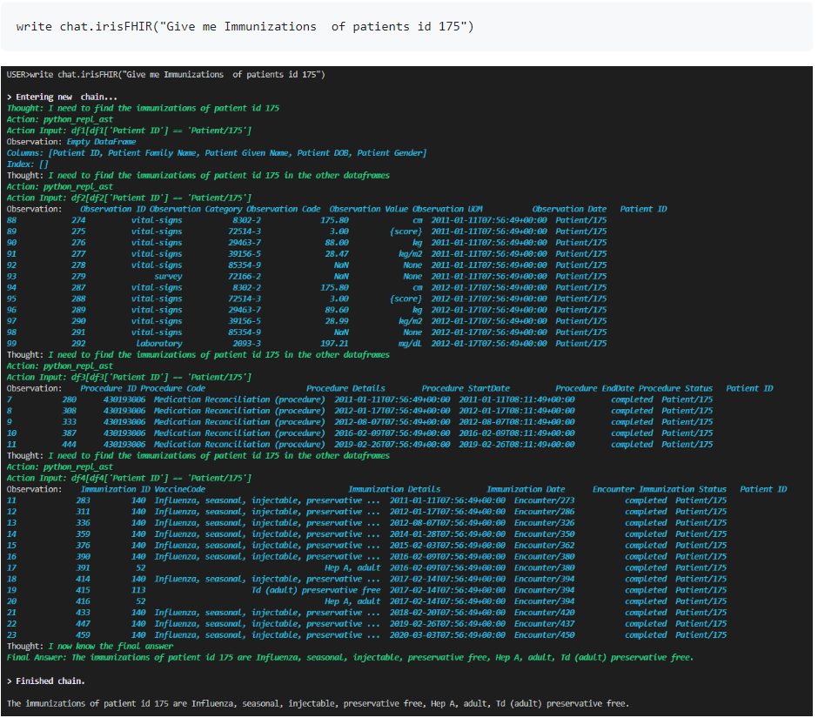Click the 'Index: []' output line
818x718 pixels.
click(28, 164)
